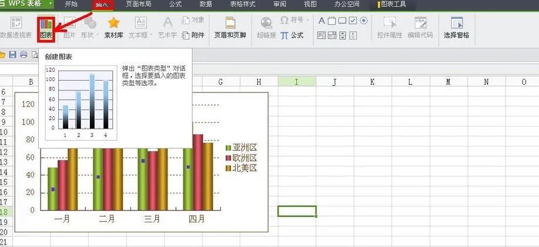
Task: Switch to the 页面布局 tab
Action: (138, 4)
